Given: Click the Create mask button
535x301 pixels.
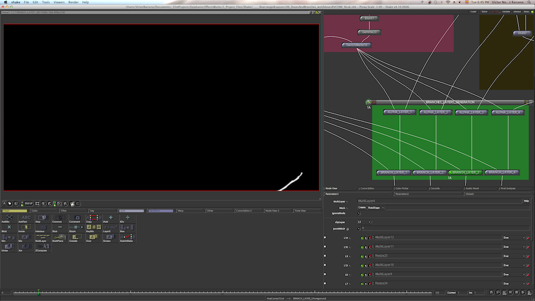Looking at the screenshot, I should (x=362, y=207).
